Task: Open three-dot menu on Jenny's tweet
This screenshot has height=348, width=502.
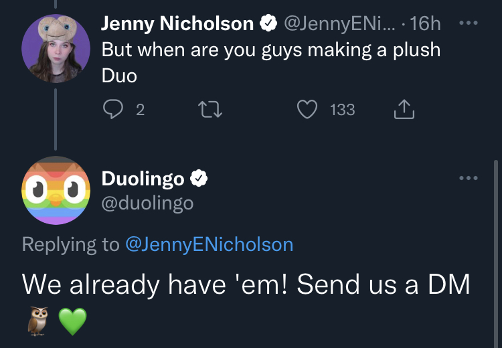Action: pyautogui.click(x=469, y=23)
